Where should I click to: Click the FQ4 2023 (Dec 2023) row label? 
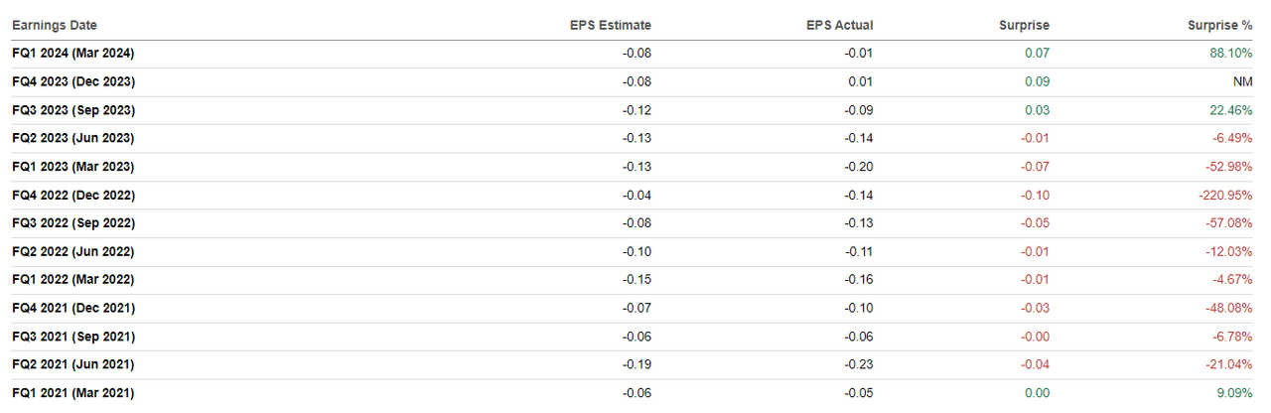coord(73,81)
